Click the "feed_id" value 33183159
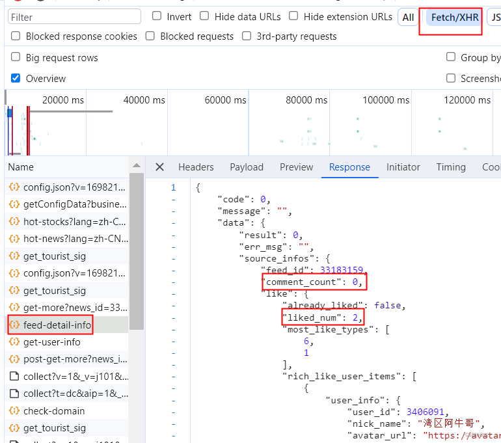The width and height of the screenshot is (501, 443). (342, 270)
